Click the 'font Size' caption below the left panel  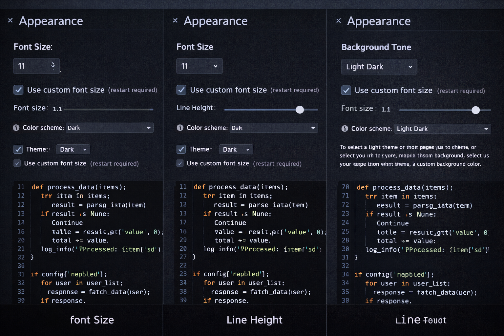click(x=92, y=320)
